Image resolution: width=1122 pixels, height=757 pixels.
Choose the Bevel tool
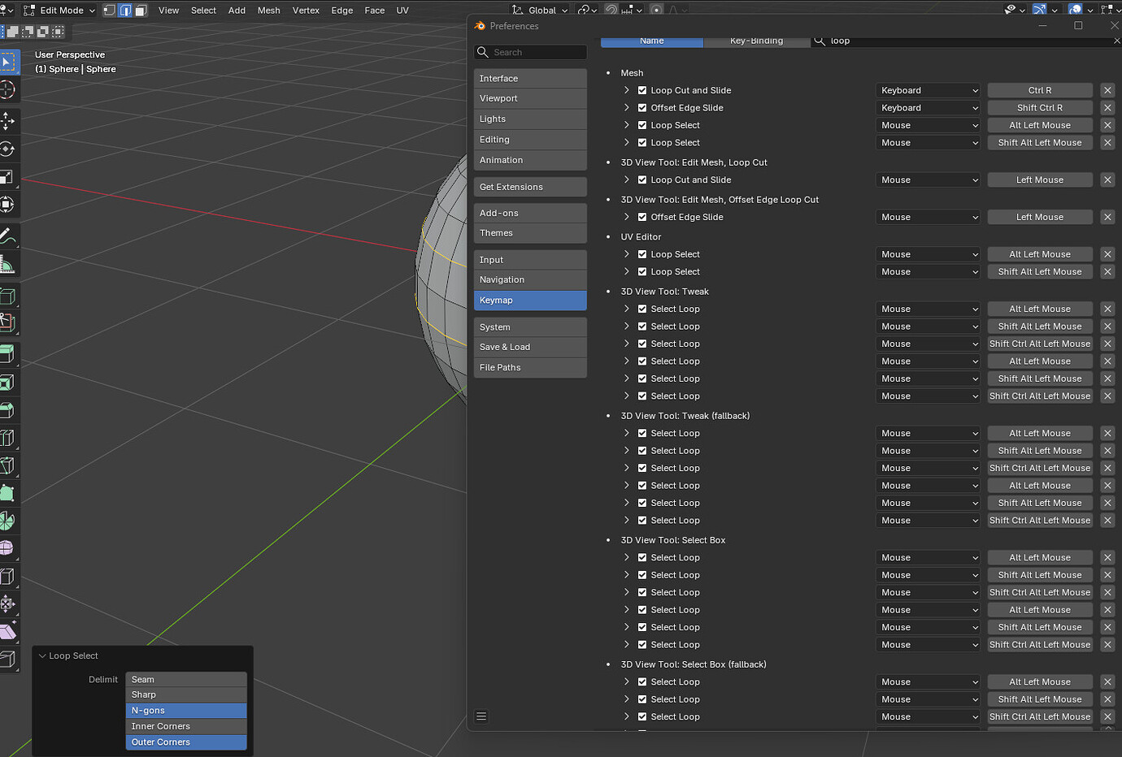tap(8, 410)
